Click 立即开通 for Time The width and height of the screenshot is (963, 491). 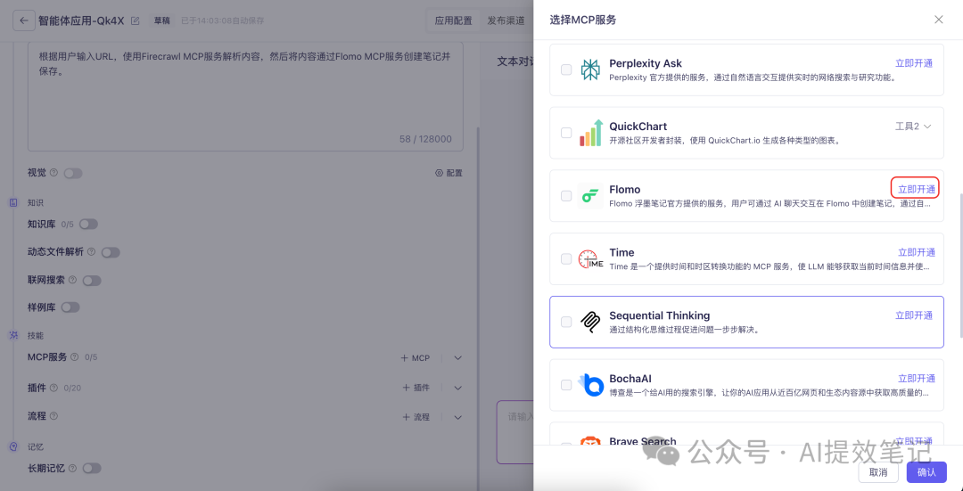pyautogui.click(x=917, y=252)
